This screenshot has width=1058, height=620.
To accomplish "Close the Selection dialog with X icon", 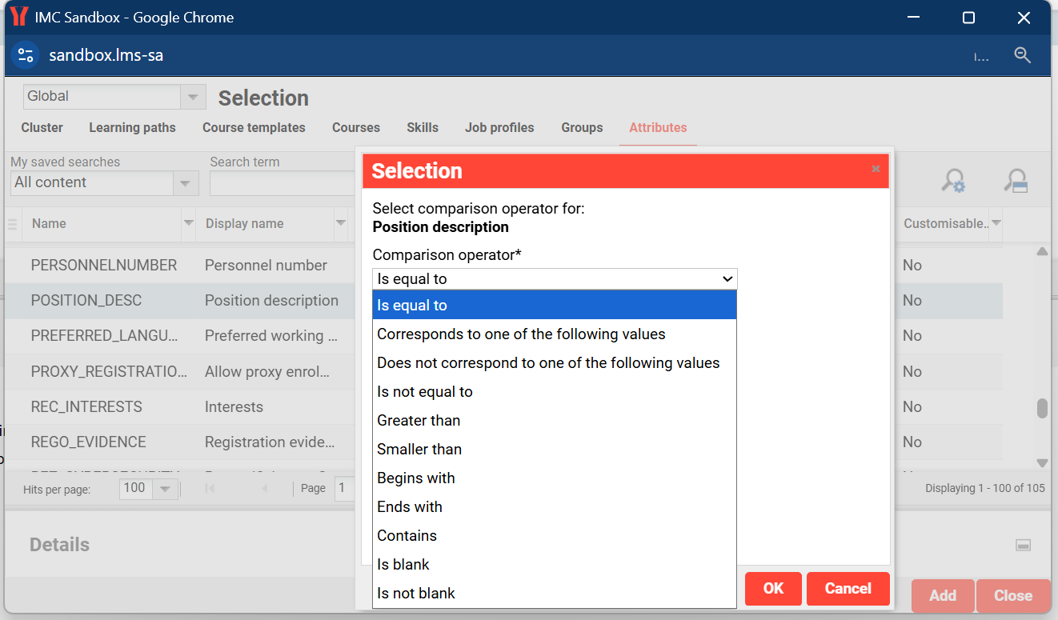I will click(x=876, y=169).
